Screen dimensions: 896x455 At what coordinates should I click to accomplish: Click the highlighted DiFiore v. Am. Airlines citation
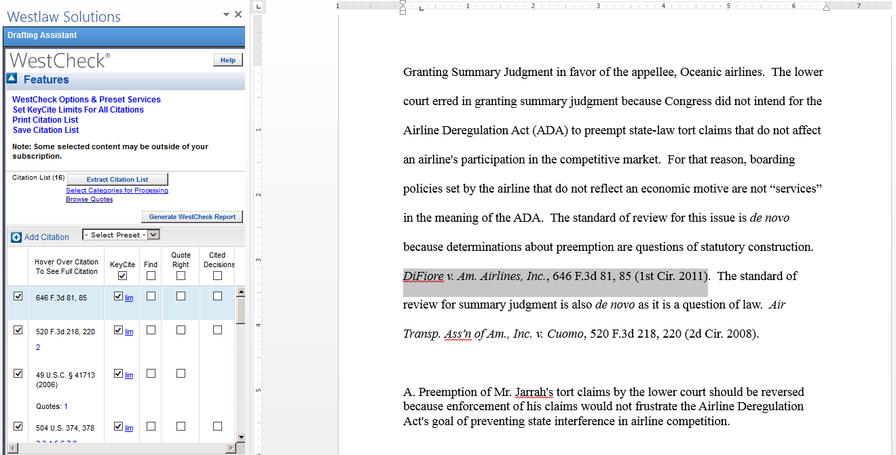click(555, 276)
